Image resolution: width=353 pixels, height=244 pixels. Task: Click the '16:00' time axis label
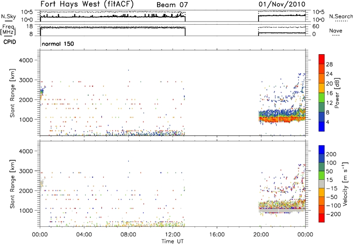(217, 235)
